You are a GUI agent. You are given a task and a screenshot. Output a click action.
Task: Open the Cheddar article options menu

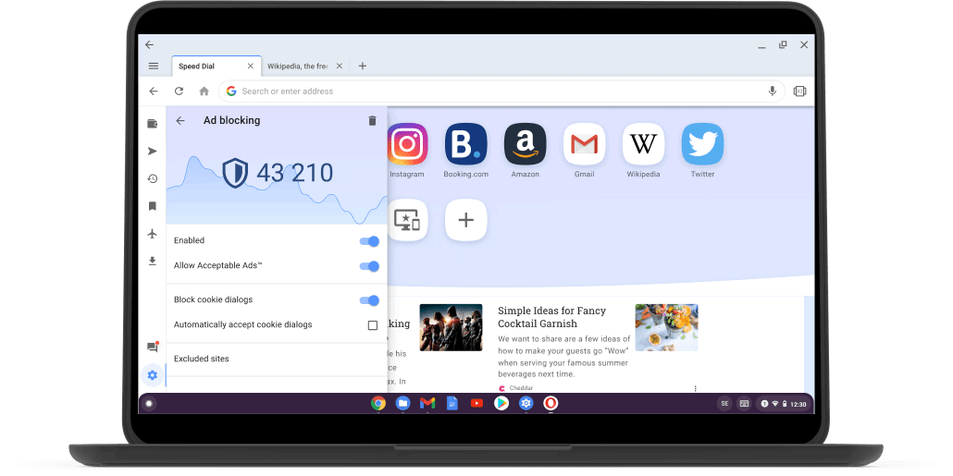click(x=696, y=388)
